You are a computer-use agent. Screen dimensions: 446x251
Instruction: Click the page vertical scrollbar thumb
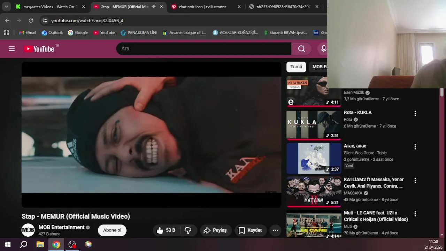(442, 92)
